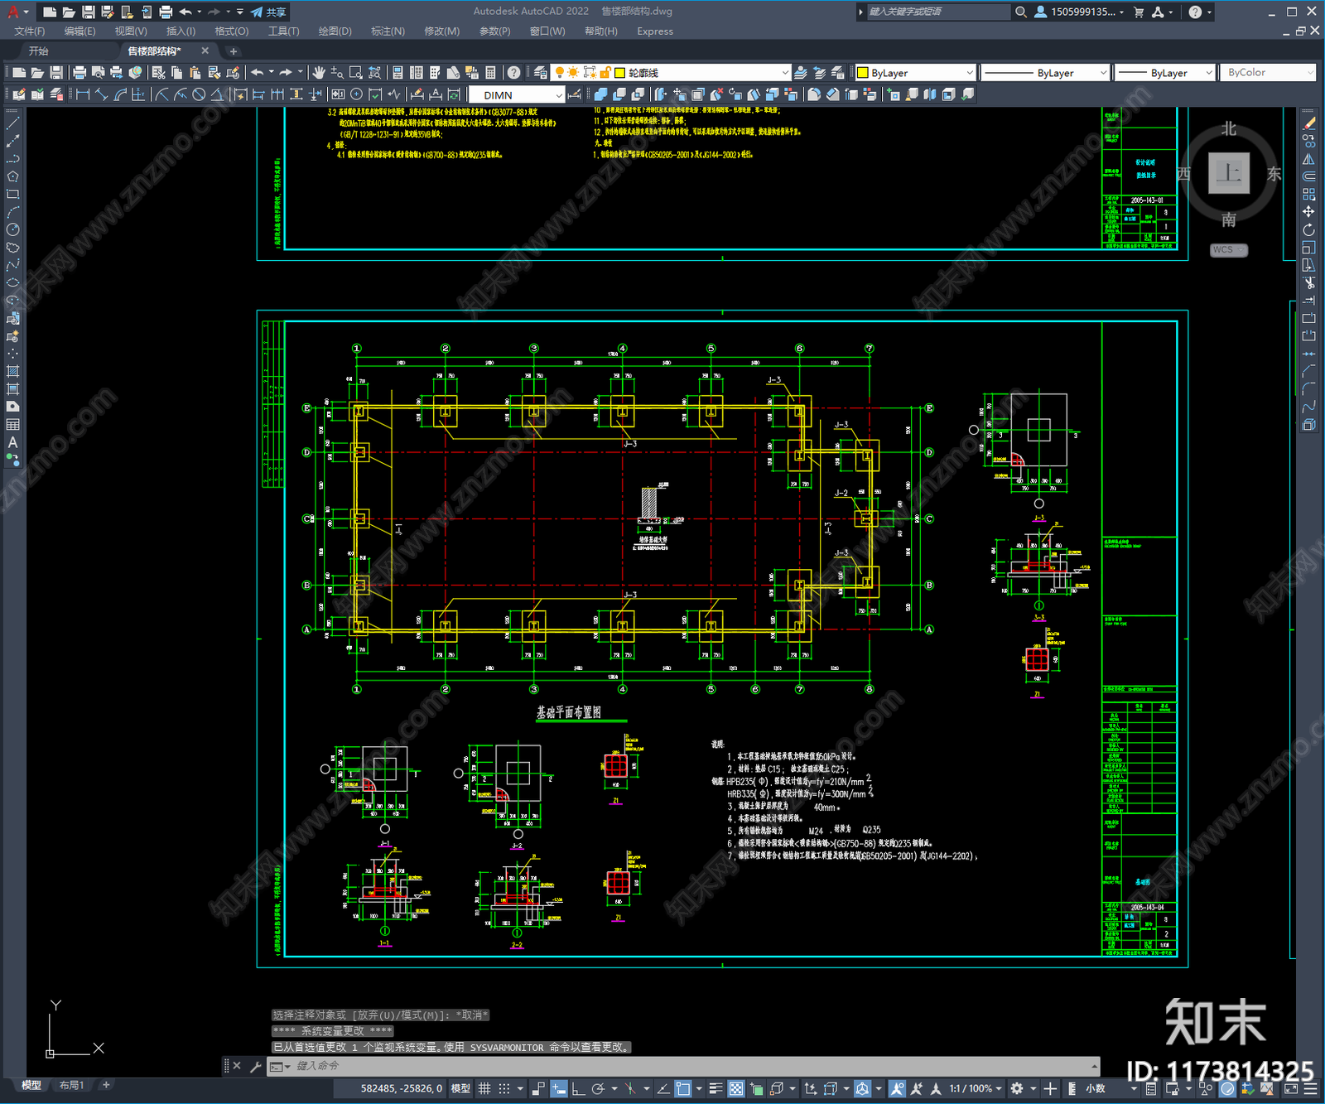Open the Autodesk App Store cart icon
This screenshot has width=1325, height=1104.
point(1139,12)
